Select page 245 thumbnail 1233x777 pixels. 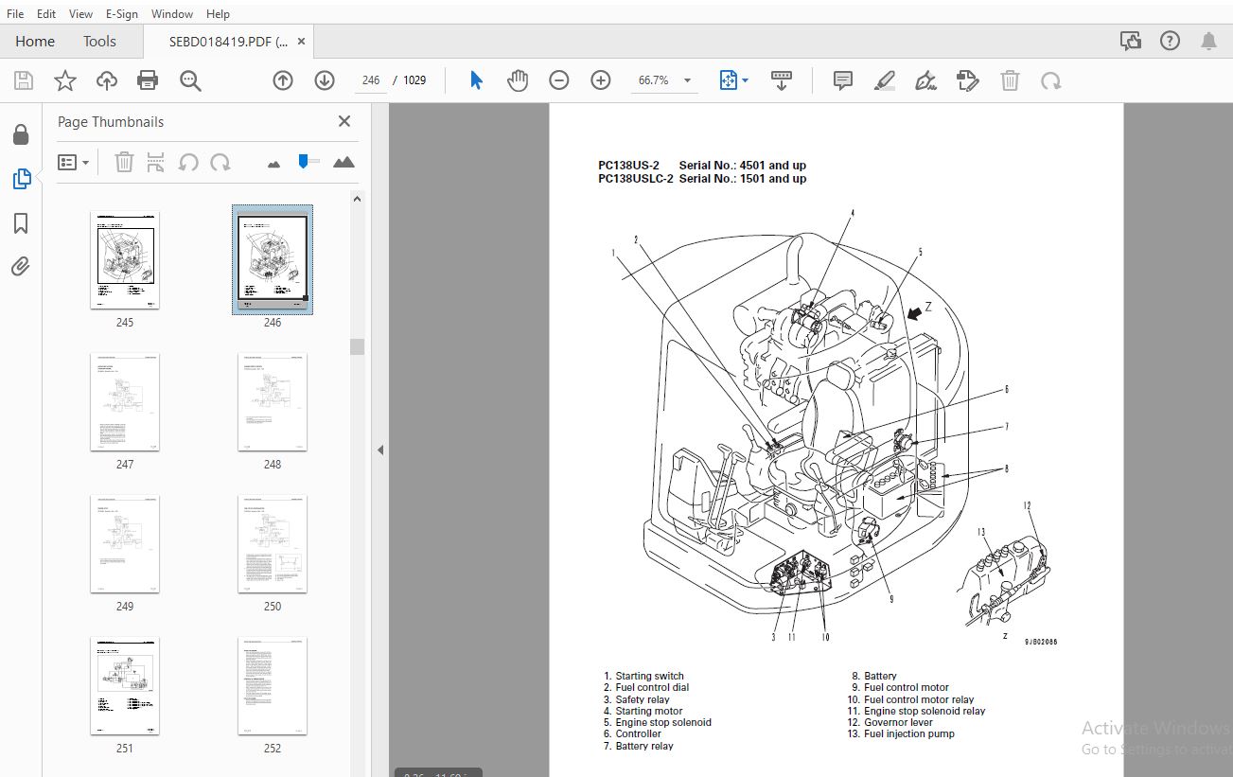tap(125, 260)
